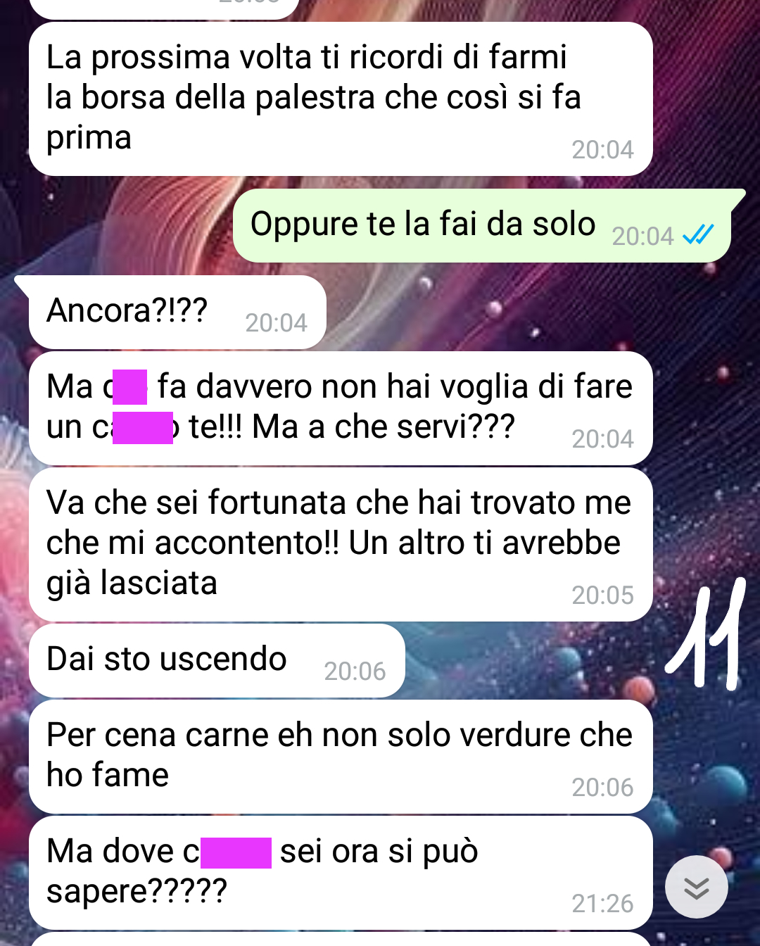Viewport: 760px width, 946px height.
Task: Select the 'La prossima volta ti ricordi' message
Action: click(x=341, y=99)
